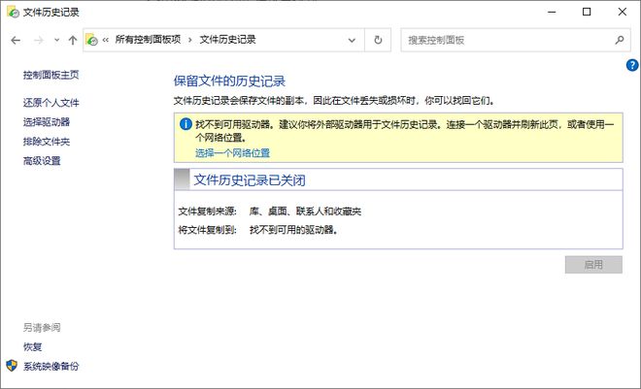Minimize the 文件历史记录 window

click(552, 12)
